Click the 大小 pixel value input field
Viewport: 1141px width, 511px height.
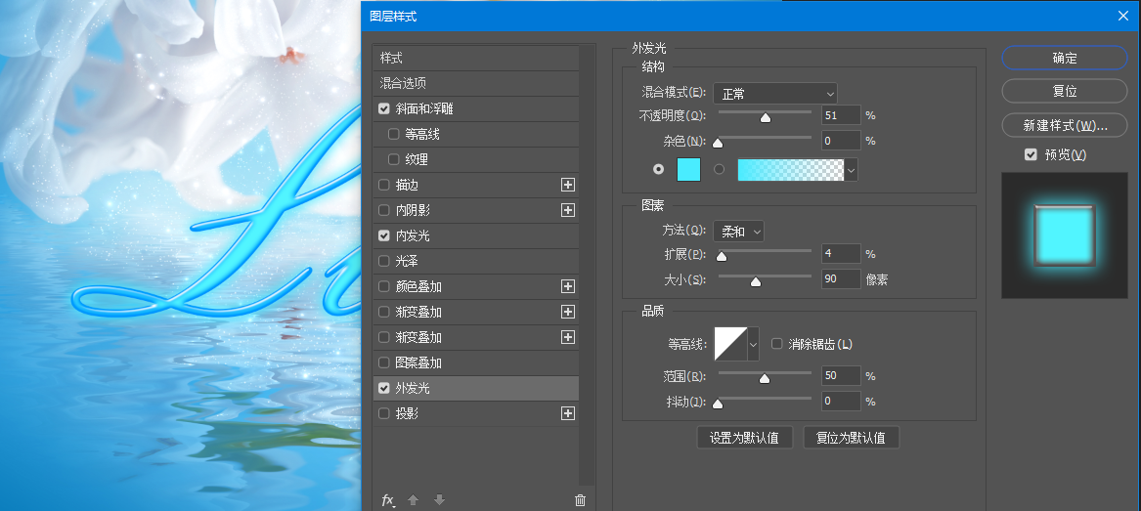[841, 279]
